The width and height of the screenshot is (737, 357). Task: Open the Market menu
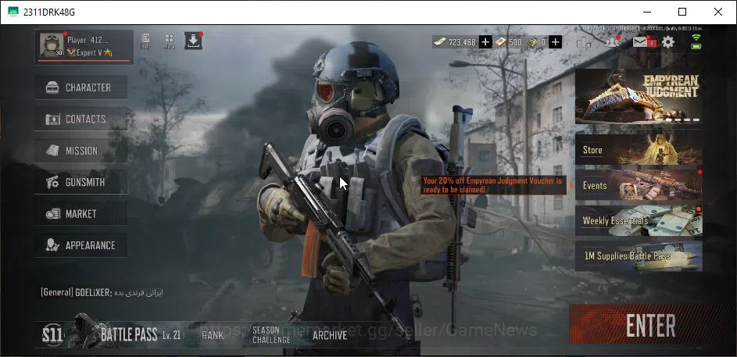(x=80, y=214)
